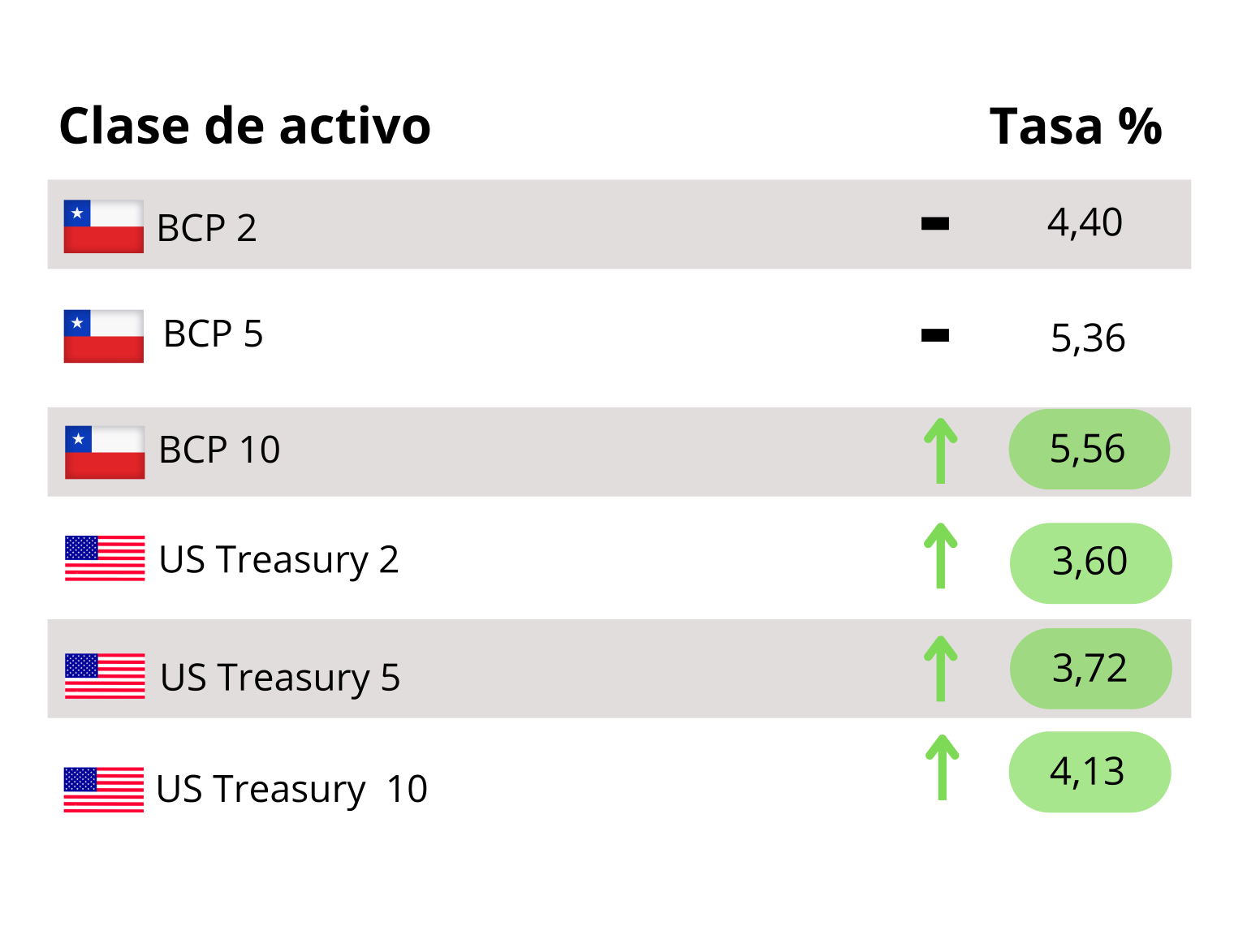Image resolution: width=1247 pixels, height=935 pixels.
Task: Click the green up arrow for US Treasury 2
Action: (941, 556)
